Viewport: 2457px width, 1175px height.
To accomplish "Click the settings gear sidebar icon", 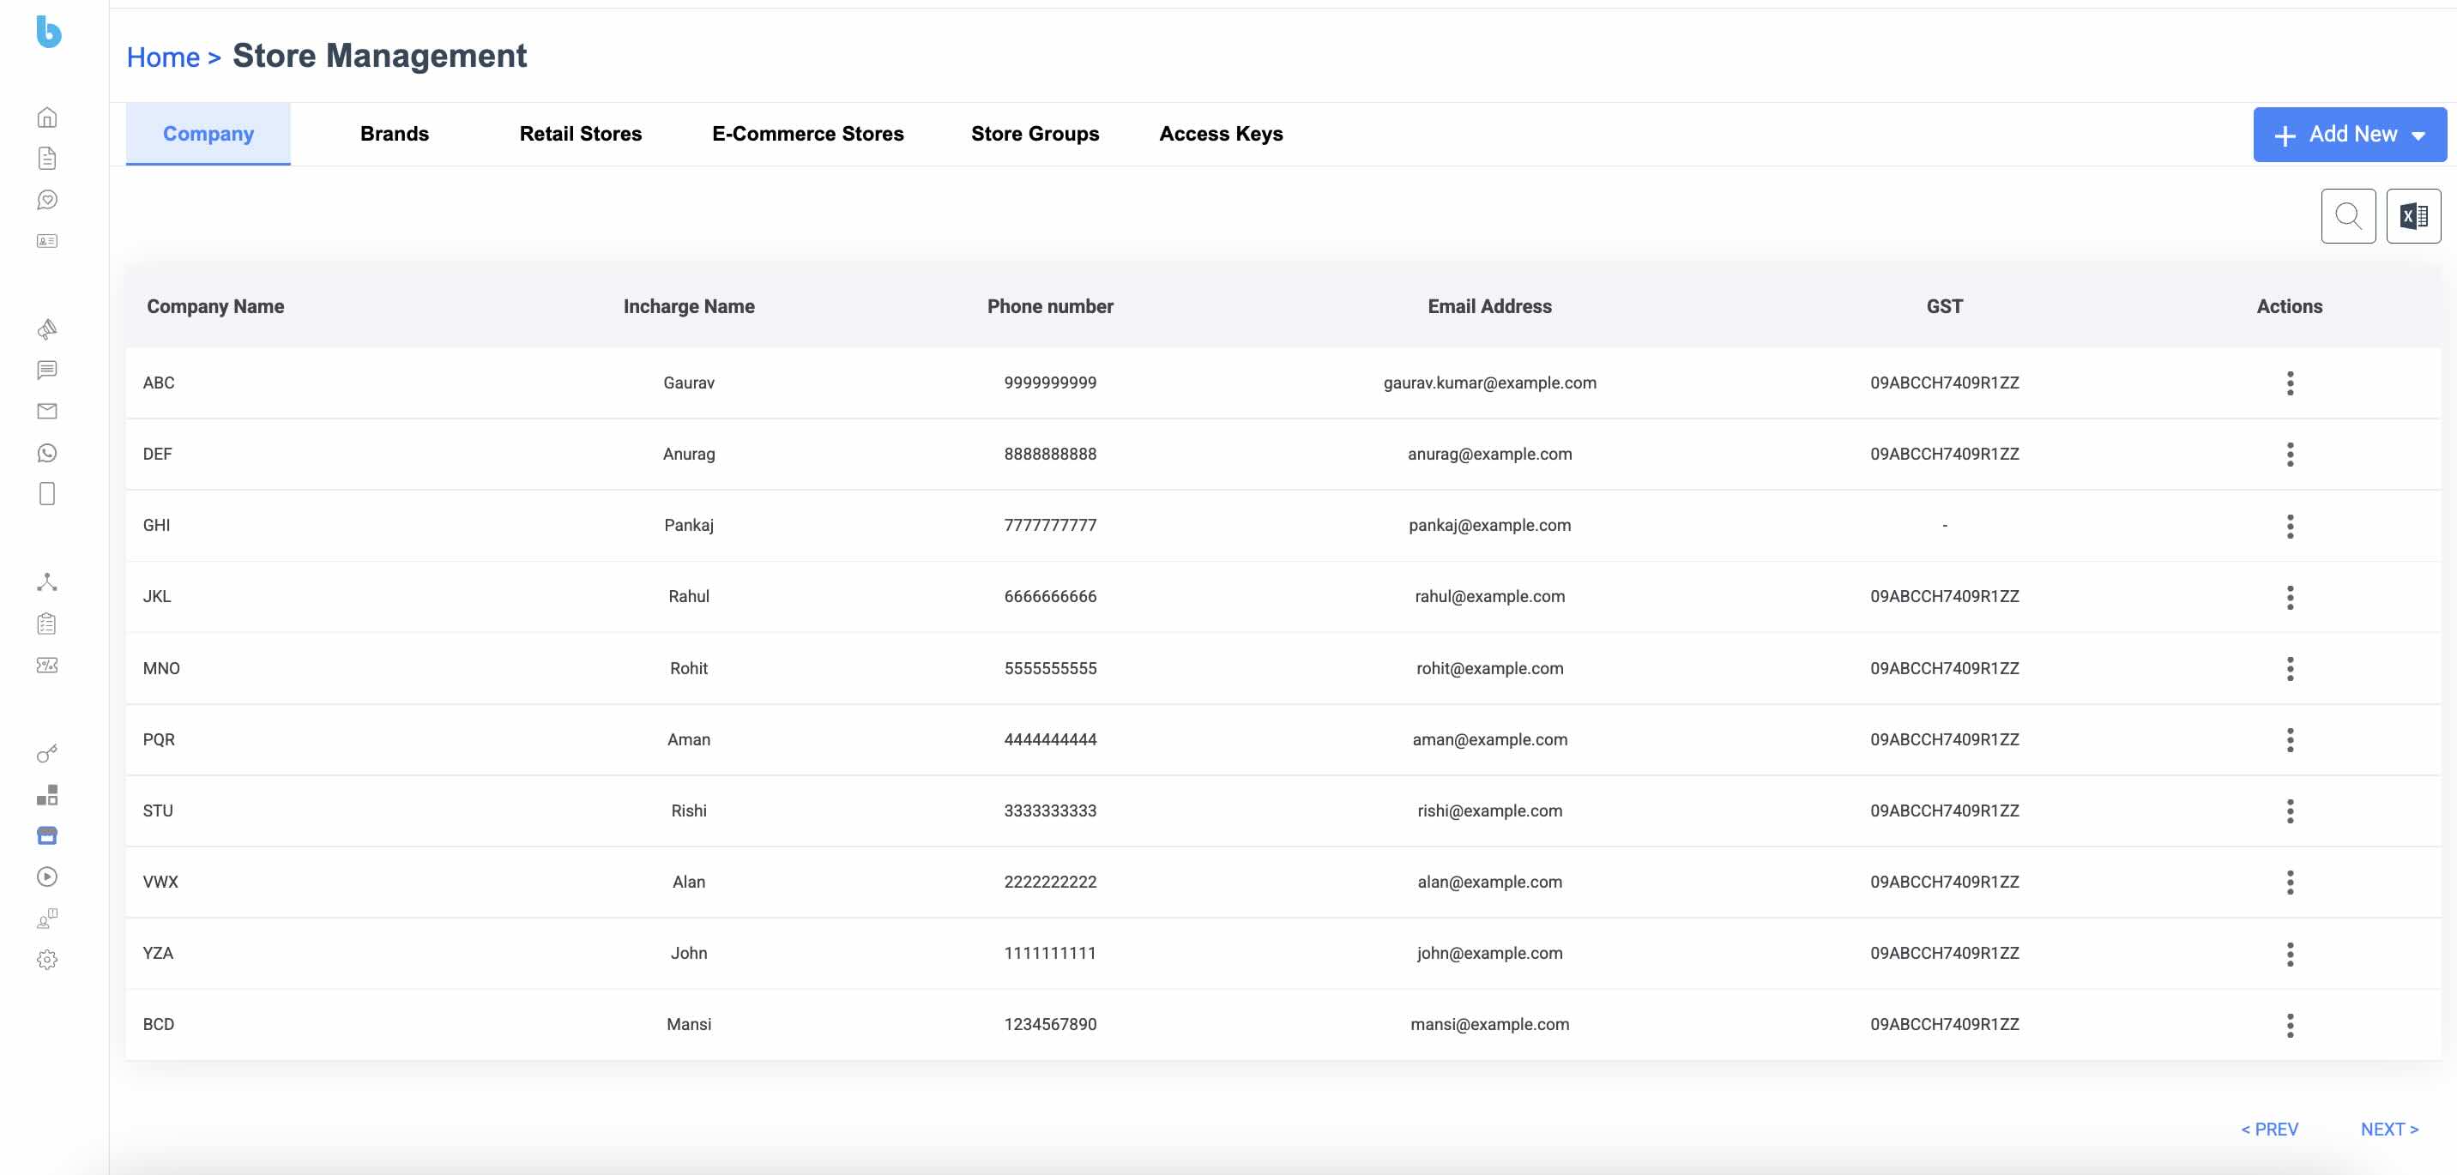I will coord(46,960).
